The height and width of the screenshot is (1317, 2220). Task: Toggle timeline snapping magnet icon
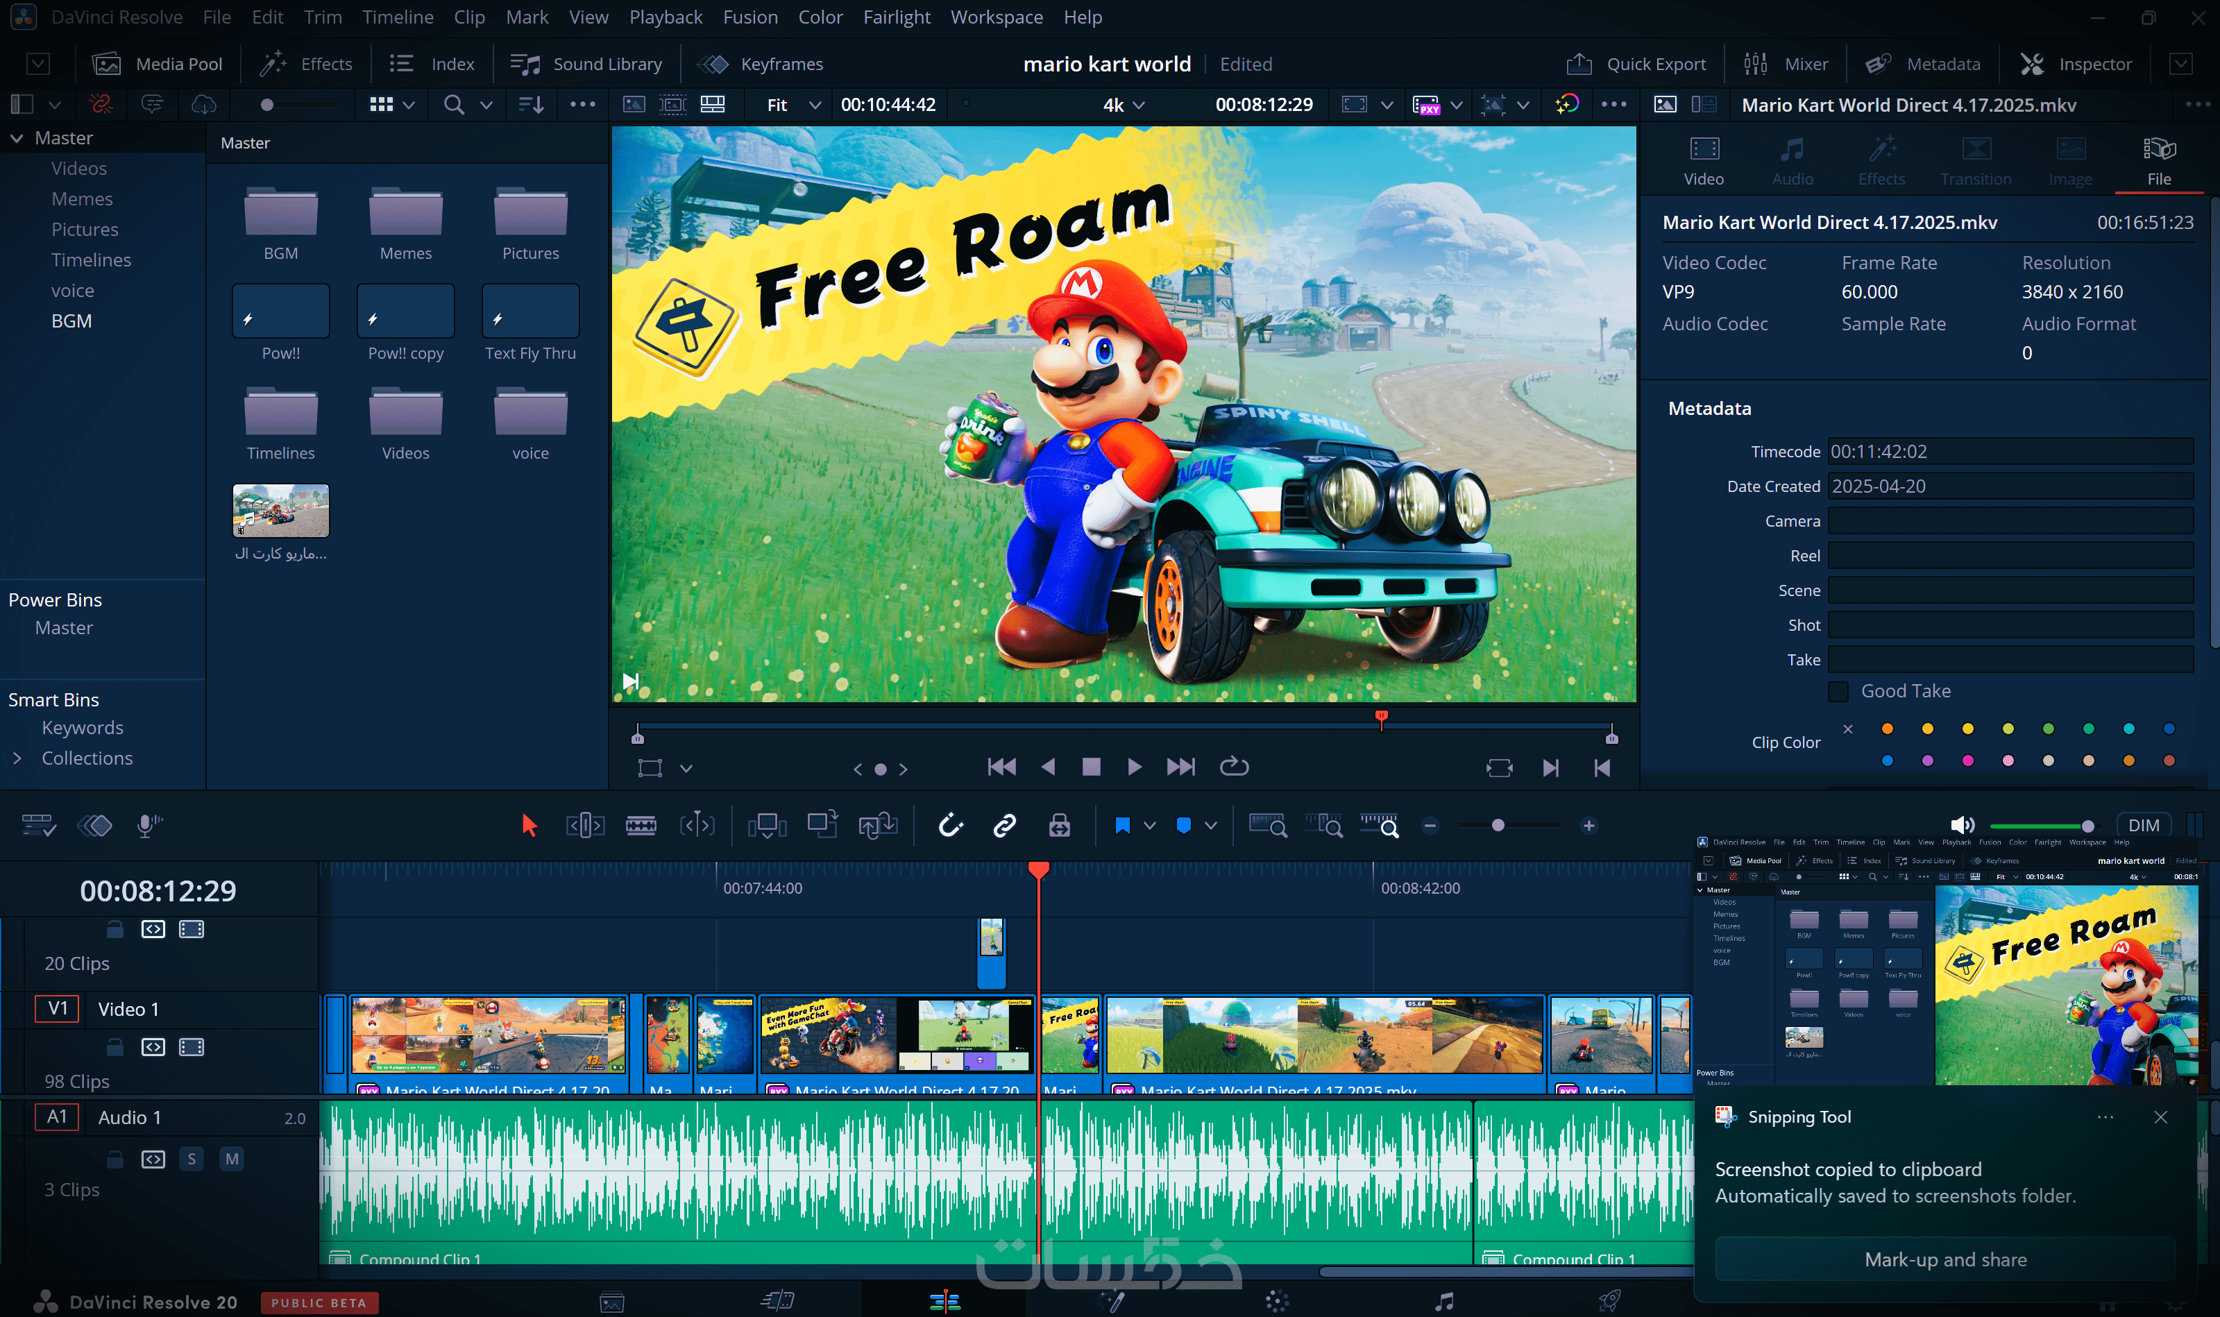point(950,826)
